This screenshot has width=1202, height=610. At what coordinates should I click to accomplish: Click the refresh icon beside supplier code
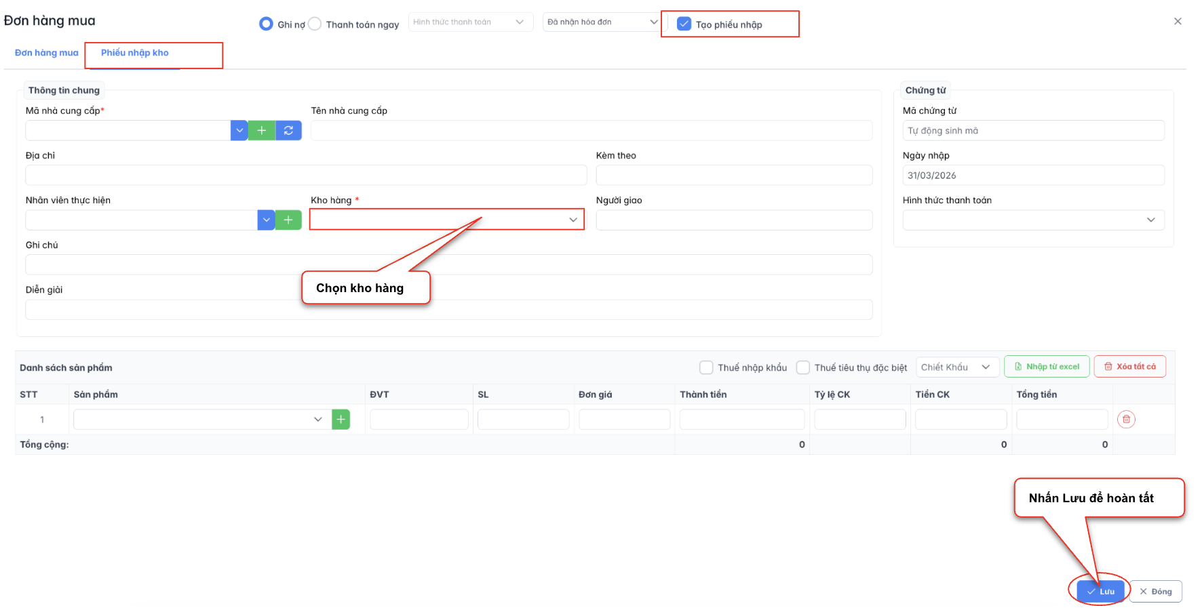pyautogui.click(x=288, y=131)
